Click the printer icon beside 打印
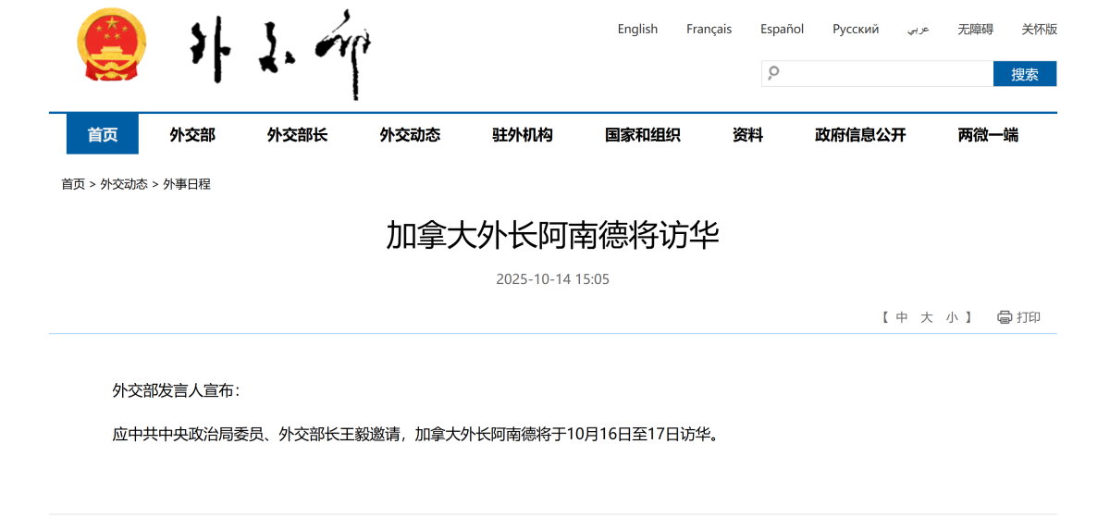This screenshot has height=518, width=1110. (x=1005, y=317)
